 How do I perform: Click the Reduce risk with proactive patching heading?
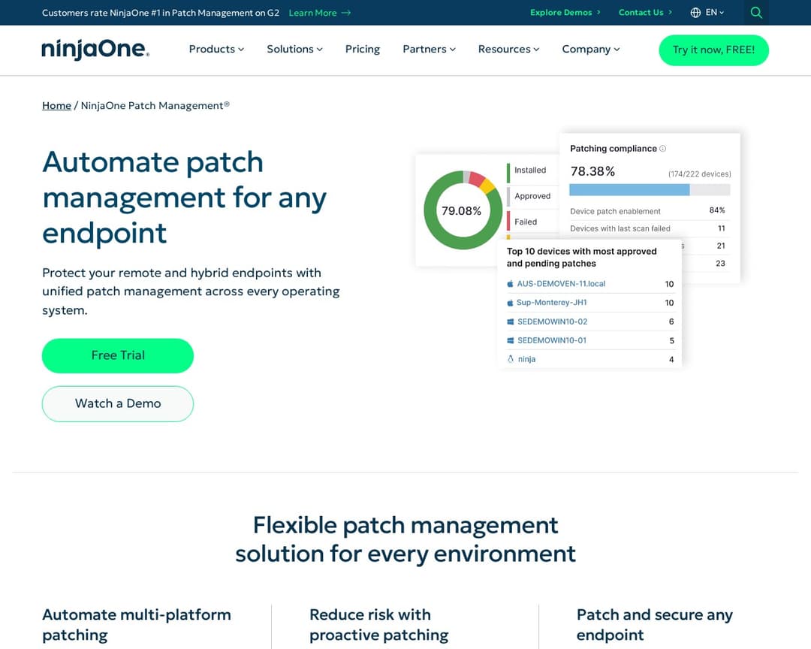pos(378,625)
